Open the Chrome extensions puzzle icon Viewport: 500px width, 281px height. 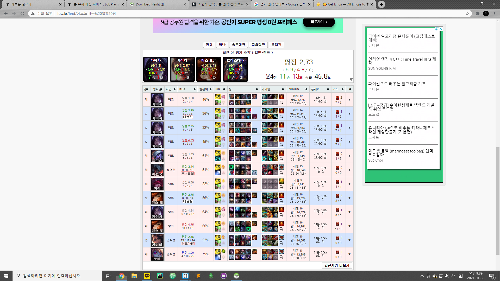[477, 14]
